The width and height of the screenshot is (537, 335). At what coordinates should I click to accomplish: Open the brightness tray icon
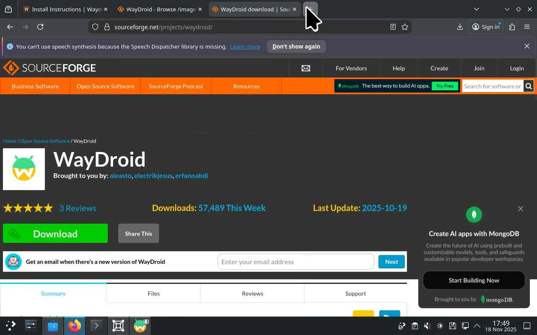(x=440, y=326)
